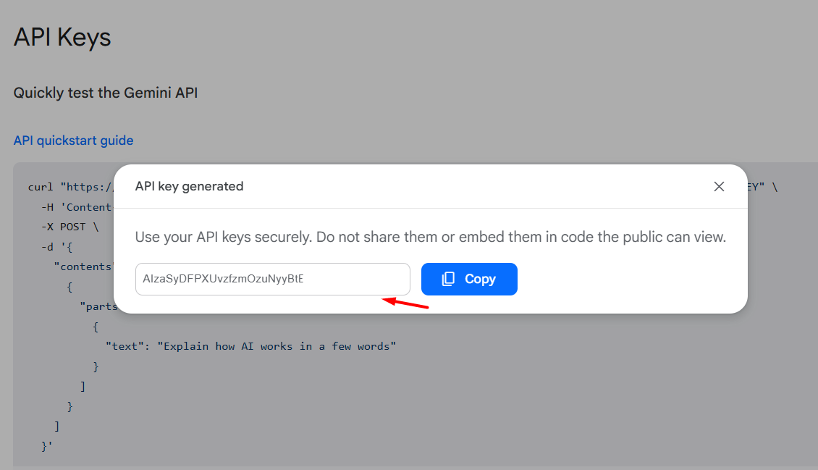The image size is (818, 470).
Task: Click the clipboard icon in Copy button
Action: pos(448,279)
